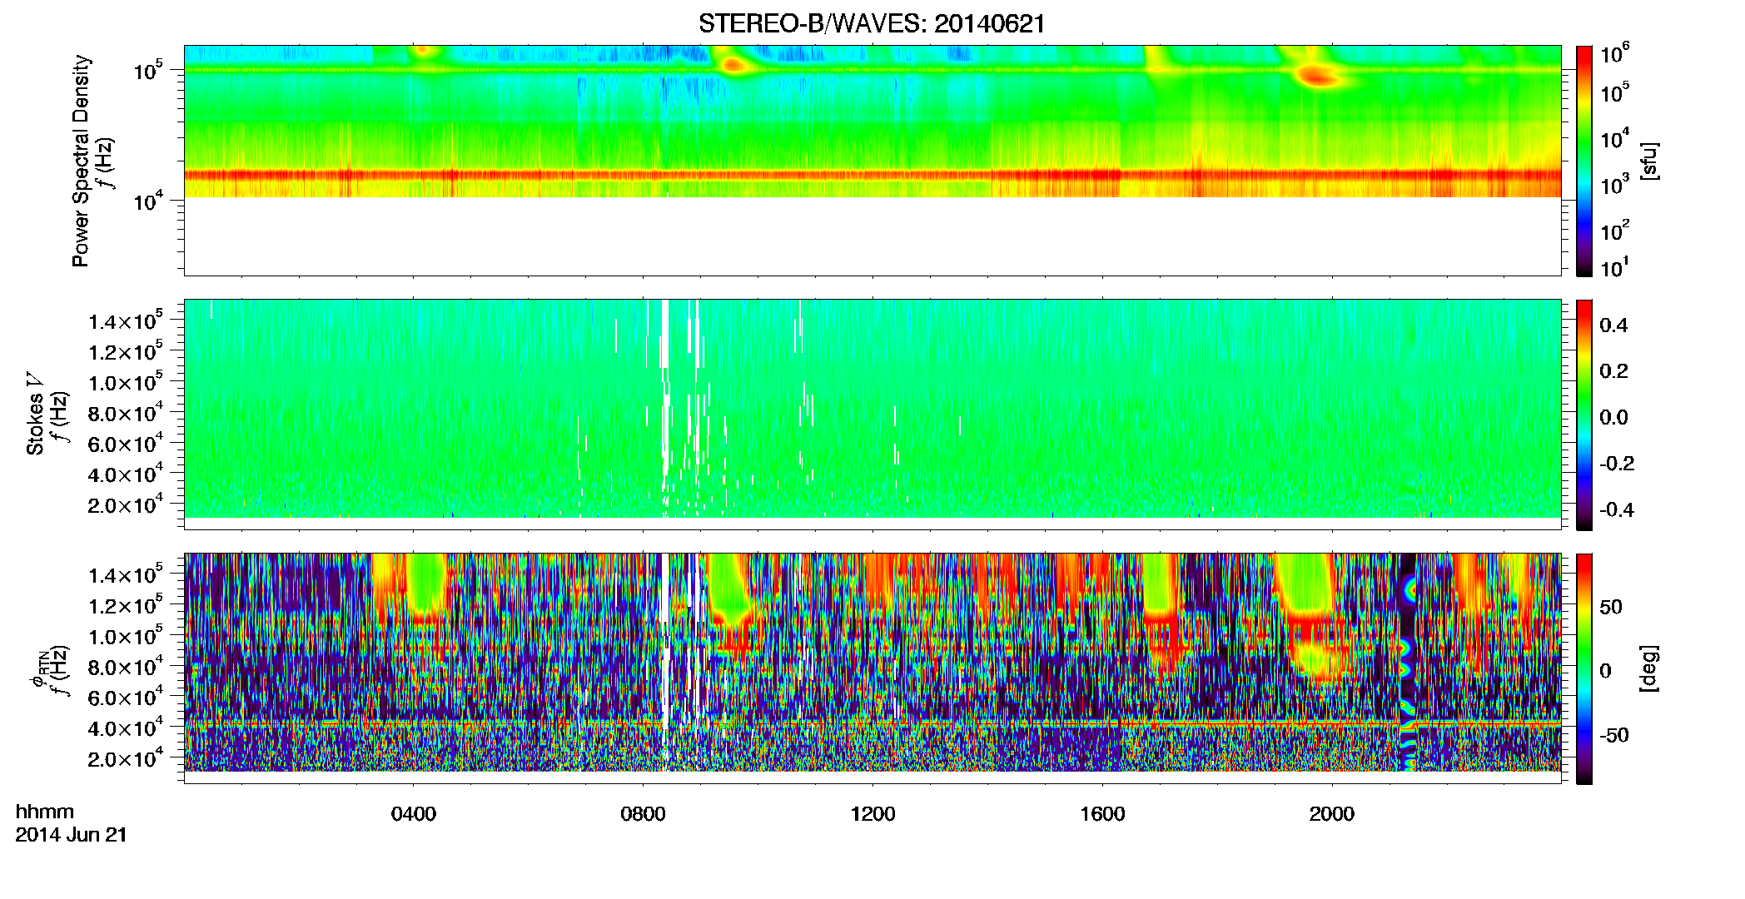The height and width of the screenshot is (899, 1745).
Task: Click the deg color bar of bottom panel
Action: click(x=1584, y=668)
